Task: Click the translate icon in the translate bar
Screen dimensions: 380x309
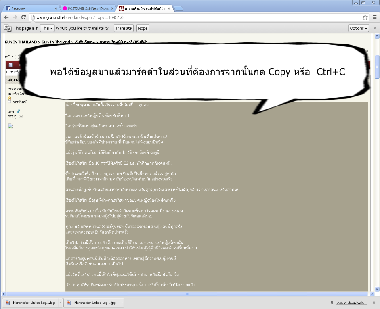Action: click(8, 28)
